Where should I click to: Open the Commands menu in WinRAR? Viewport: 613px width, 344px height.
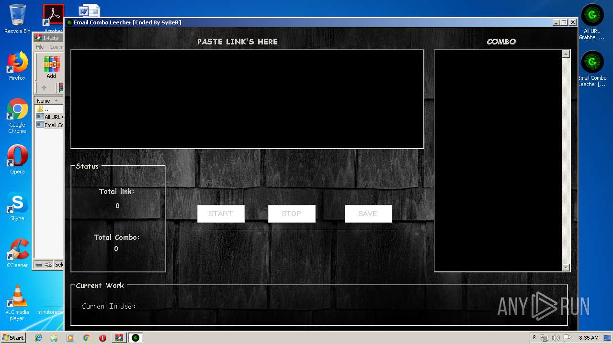[x=56, y=47]
